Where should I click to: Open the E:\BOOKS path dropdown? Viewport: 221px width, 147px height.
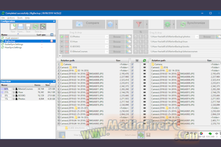click(107, 47)
